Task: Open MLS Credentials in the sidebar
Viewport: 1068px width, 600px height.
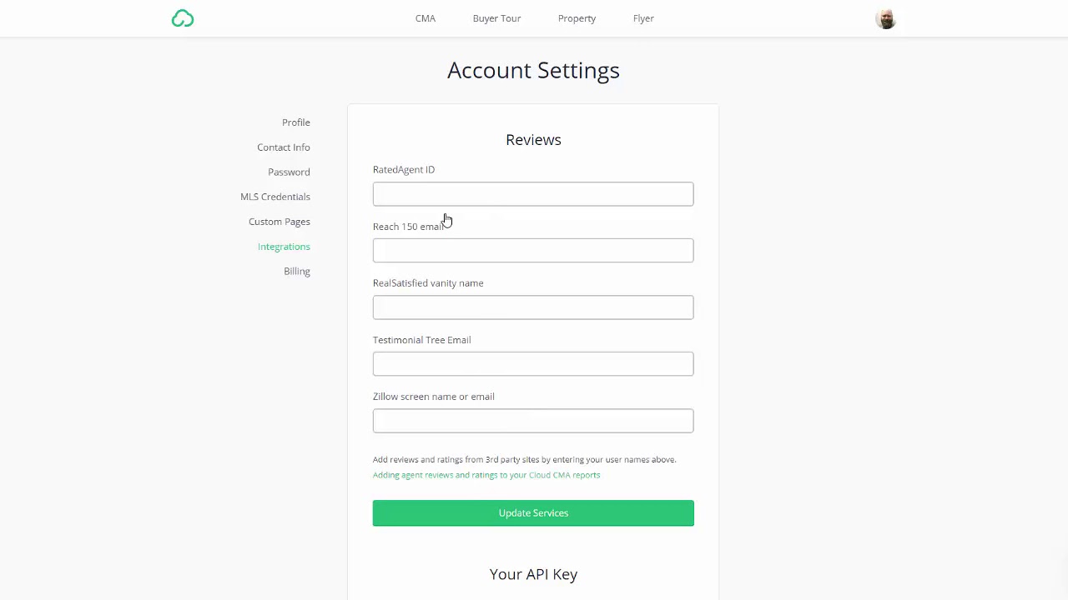Action: pos(275,197)
